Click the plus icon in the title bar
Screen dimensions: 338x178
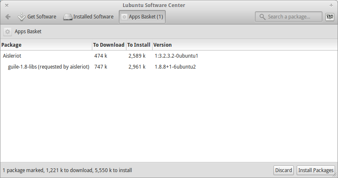pos(331,5)
